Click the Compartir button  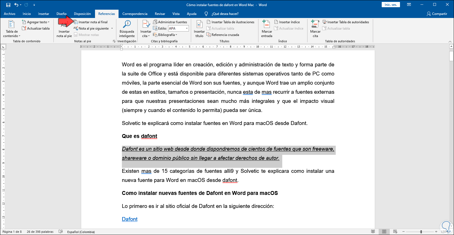click(x=437, y=14)
